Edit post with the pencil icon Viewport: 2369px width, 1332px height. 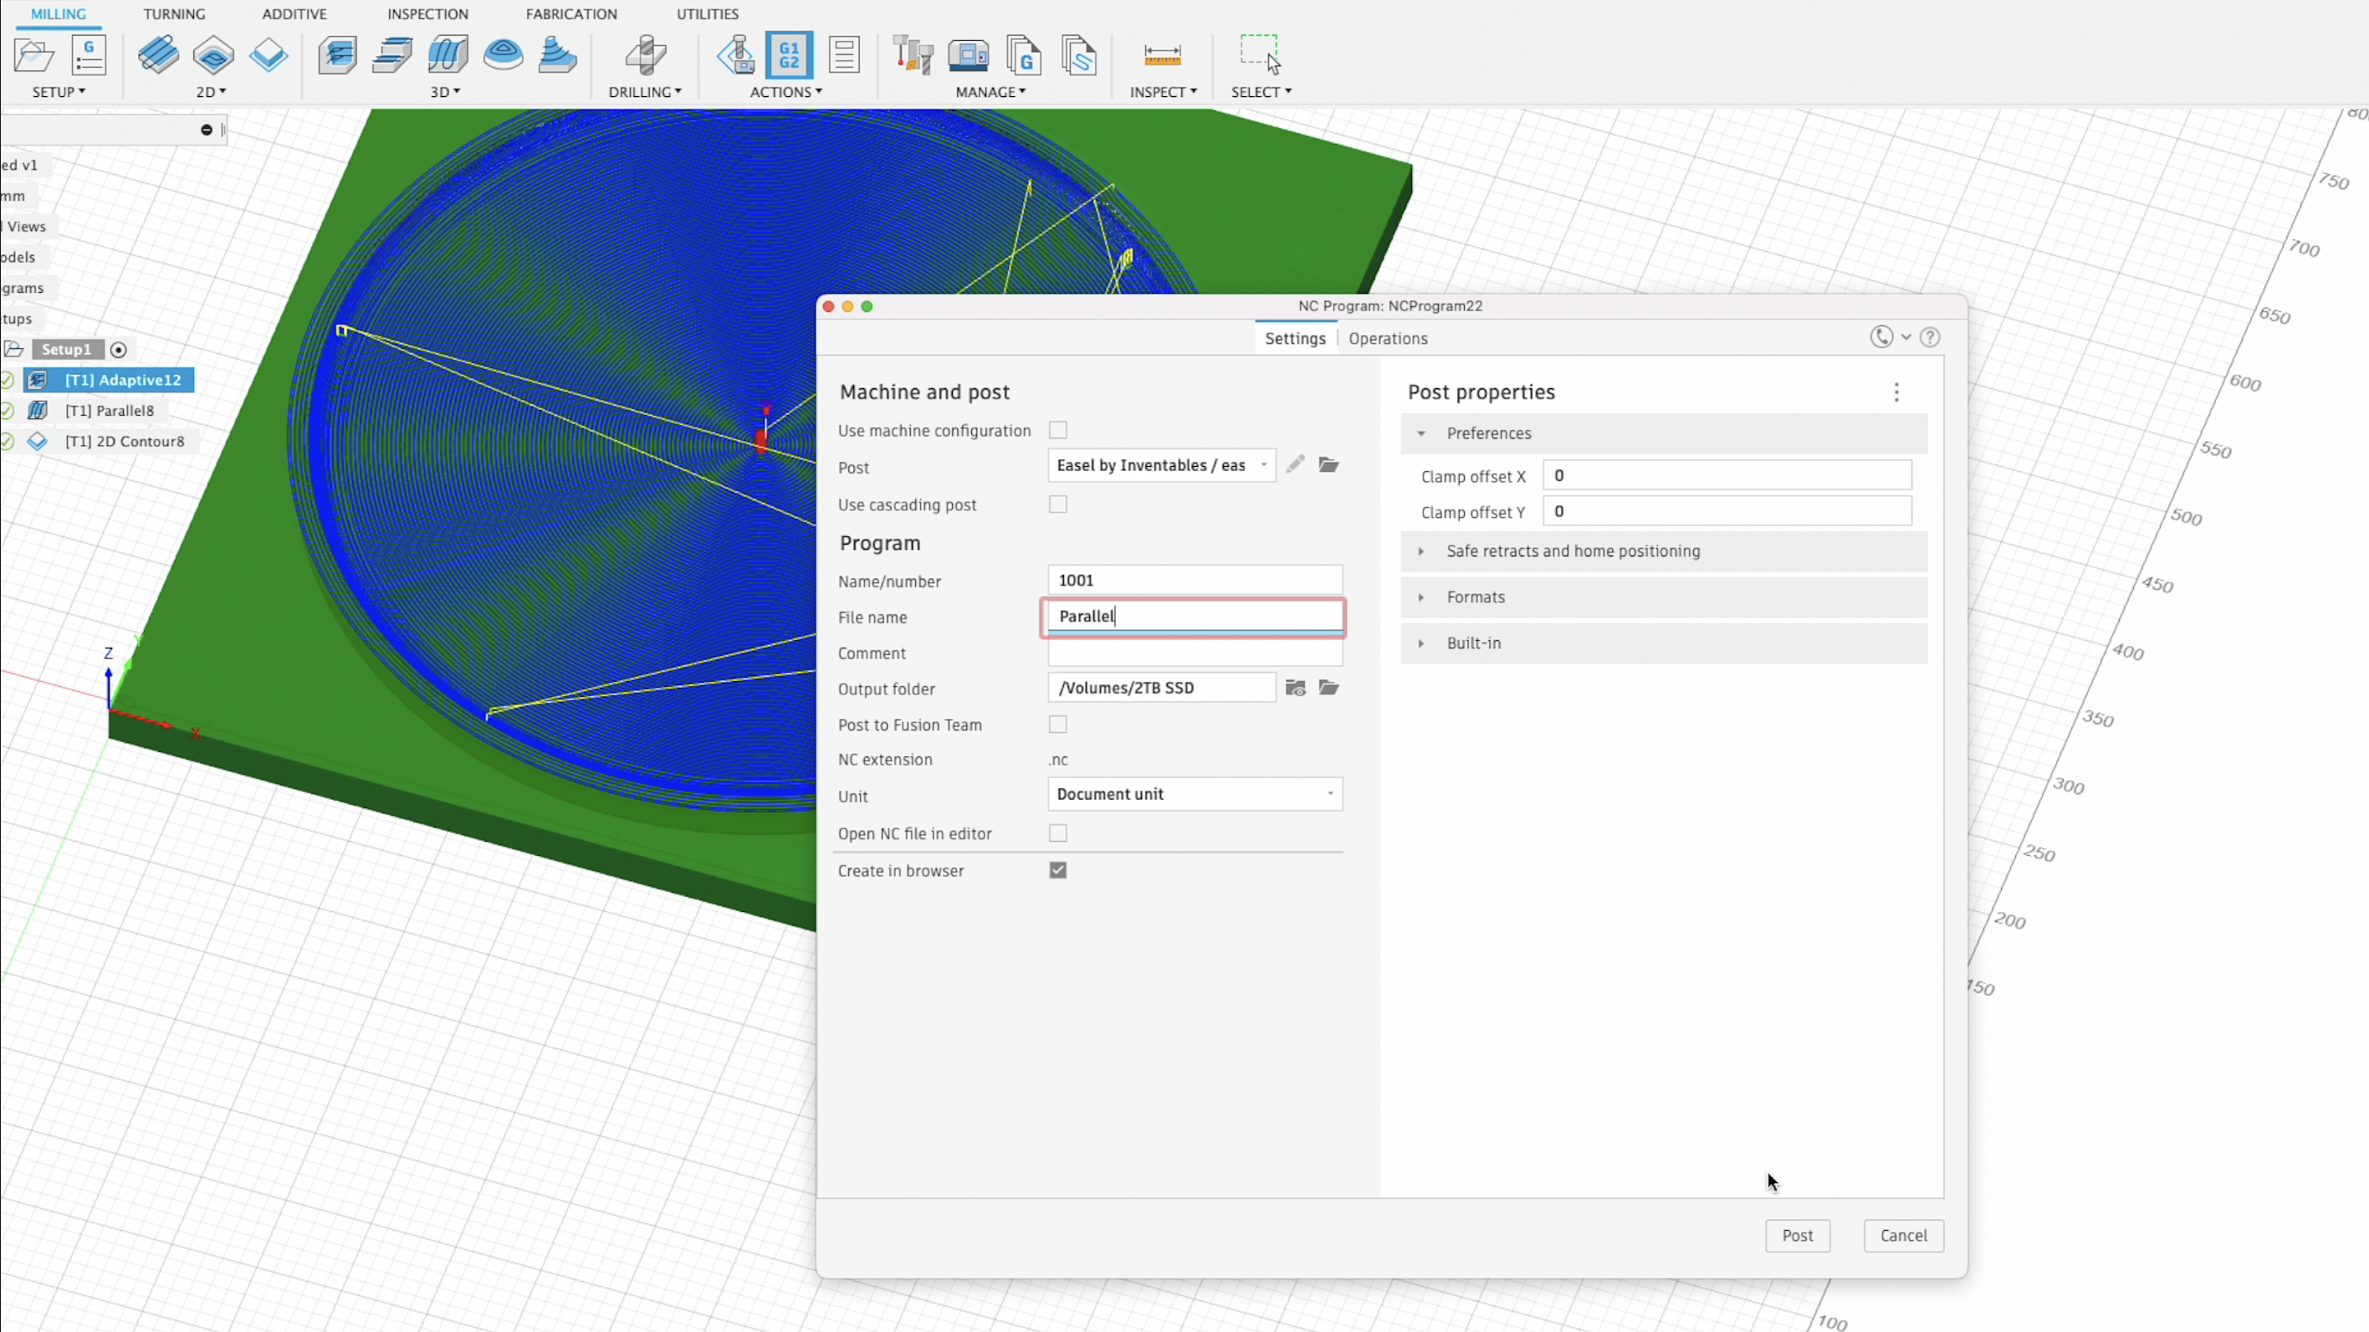click(x=1295, y=464)
